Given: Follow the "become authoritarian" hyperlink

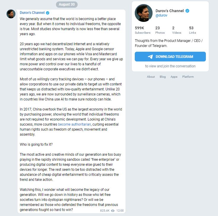Looking at the screenshot, I should tap(74, 124).
